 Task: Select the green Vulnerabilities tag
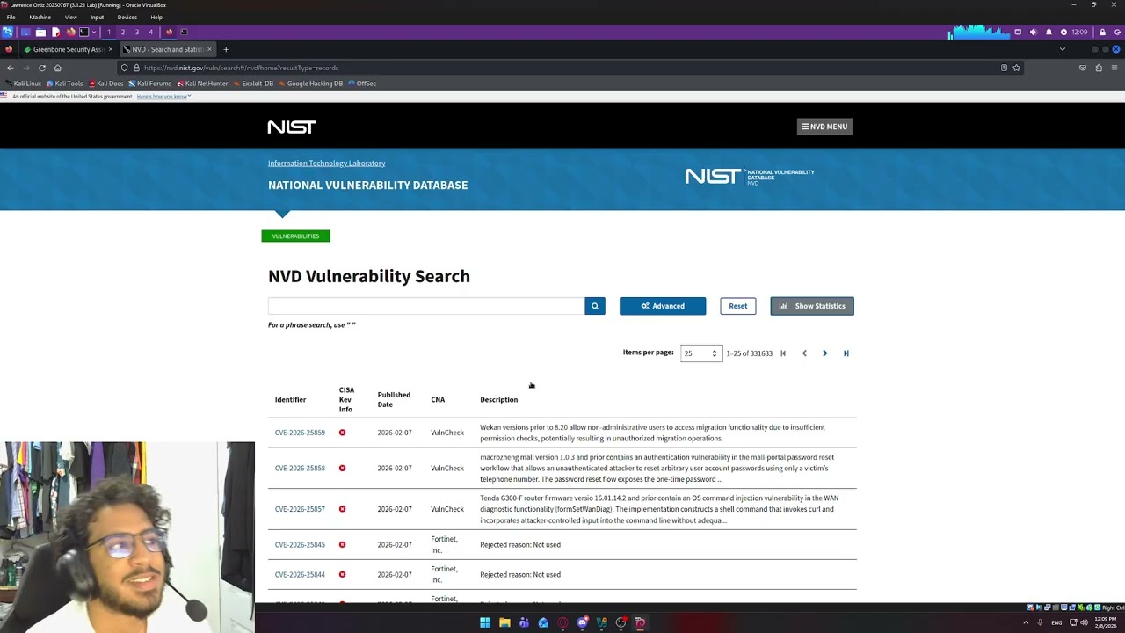pyautogui.click(x=295, y=236)
